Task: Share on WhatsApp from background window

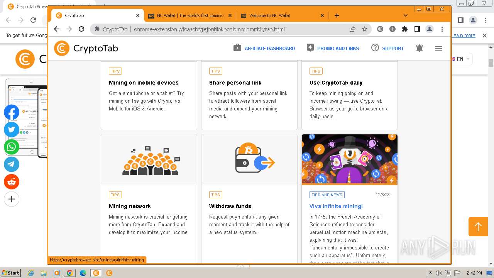Action: [12, 147]
